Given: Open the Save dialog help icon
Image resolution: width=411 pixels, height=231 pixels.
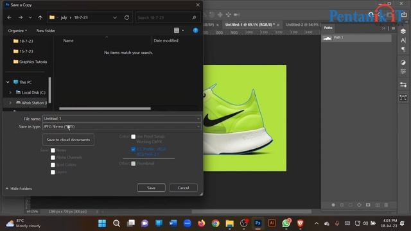Looking at the screenshot, I should (195, 30).
